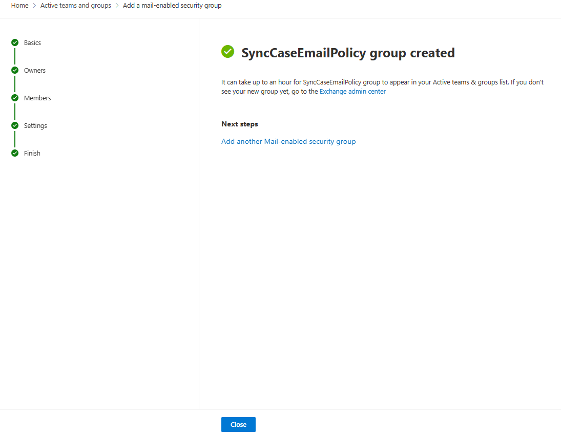The height and width of the screenshot is (433, 561).
Task: Open the Exchange admin center link
Action: pos(352,91)
